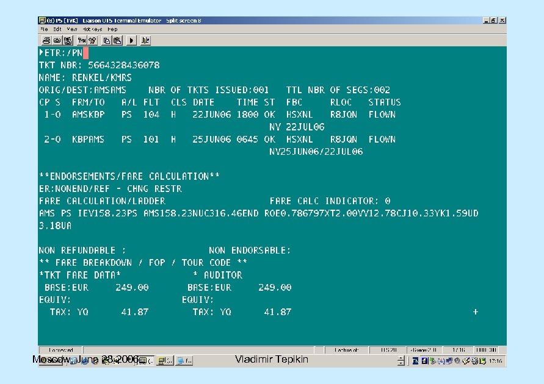Click flight number 101
This screenshot has height=384, width=544.
pos(151,139)
